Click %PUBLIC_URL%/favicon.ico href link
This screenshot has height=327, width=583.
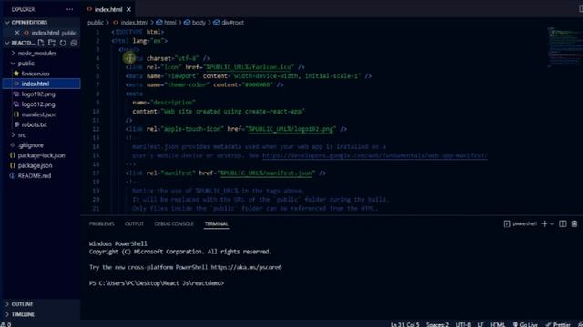coord(249,67)
